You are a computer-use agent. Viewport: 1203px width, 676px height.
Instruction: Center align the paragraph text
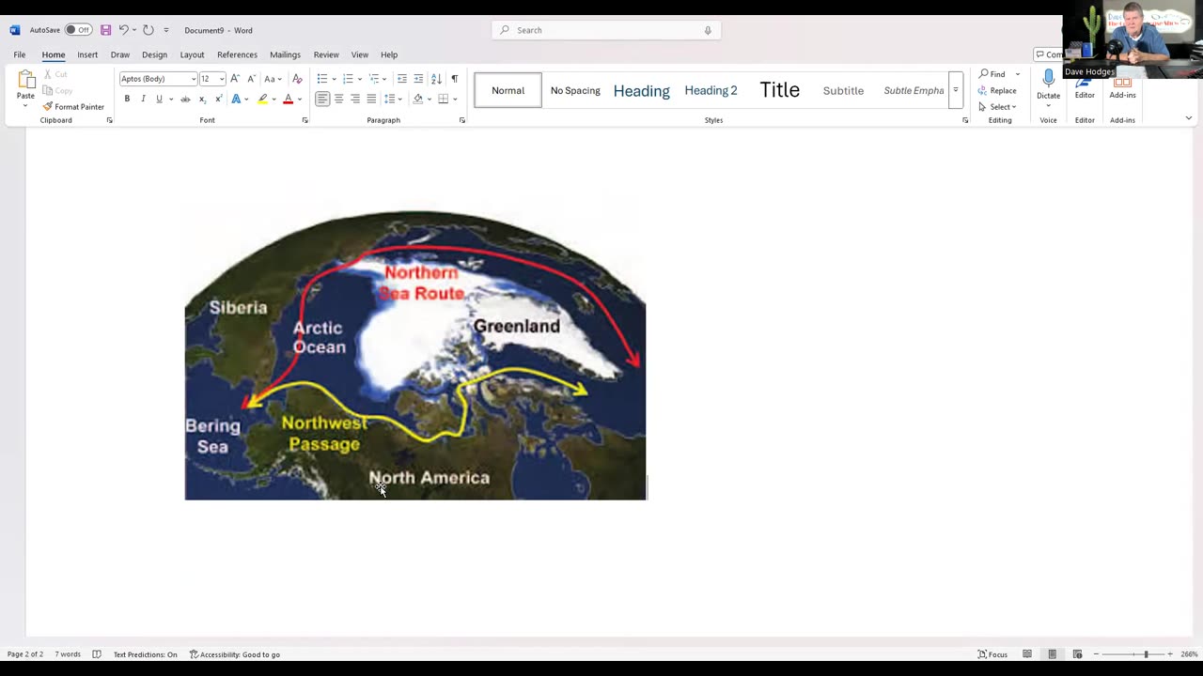click(x=338, y=99)
